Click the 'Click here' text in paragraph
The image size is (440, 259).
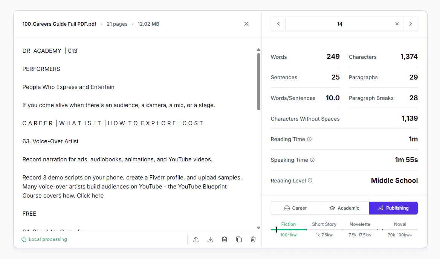coord(90,196)
